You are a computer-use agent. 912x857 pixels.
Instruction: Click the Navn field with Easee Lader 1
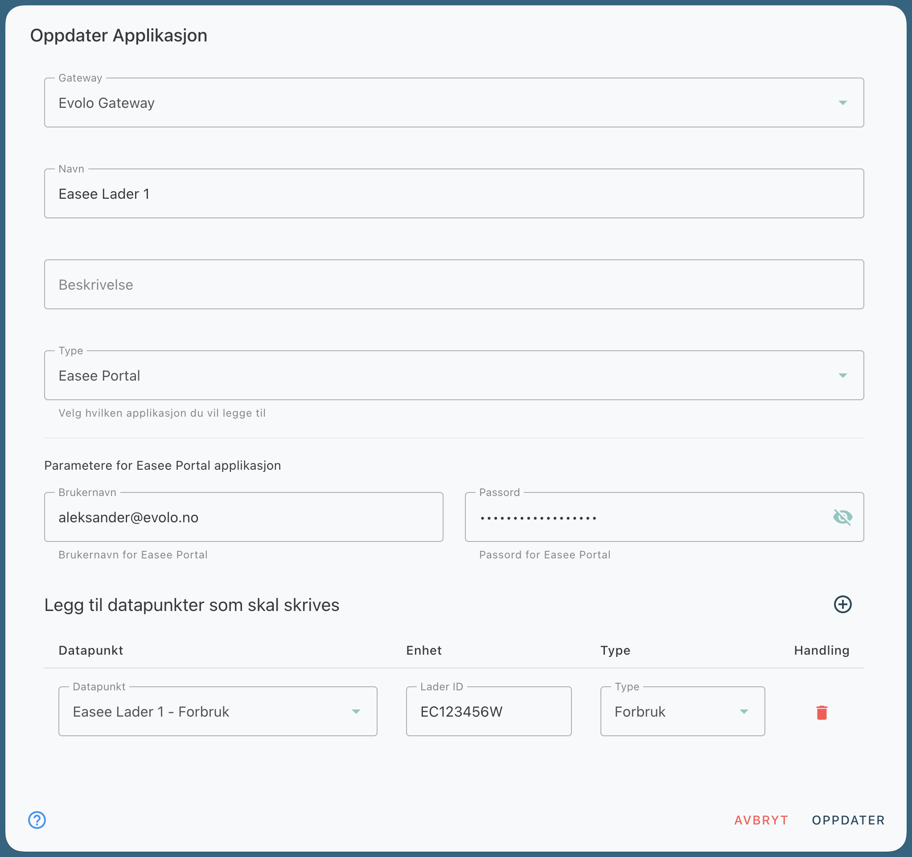click(x=453, y=193)
